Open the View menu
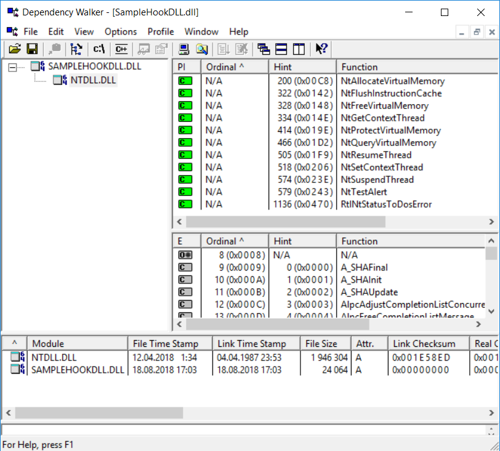The height and width of the screenshot is (451, 500). pyautogui.click(x=84, y=31)
